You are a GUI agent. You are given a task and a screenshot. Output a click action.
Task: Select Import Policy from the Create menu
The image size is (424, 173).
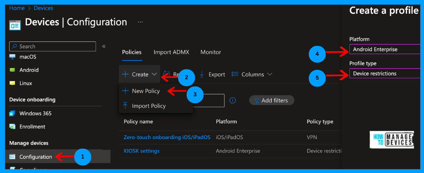[x=149, y=106]
